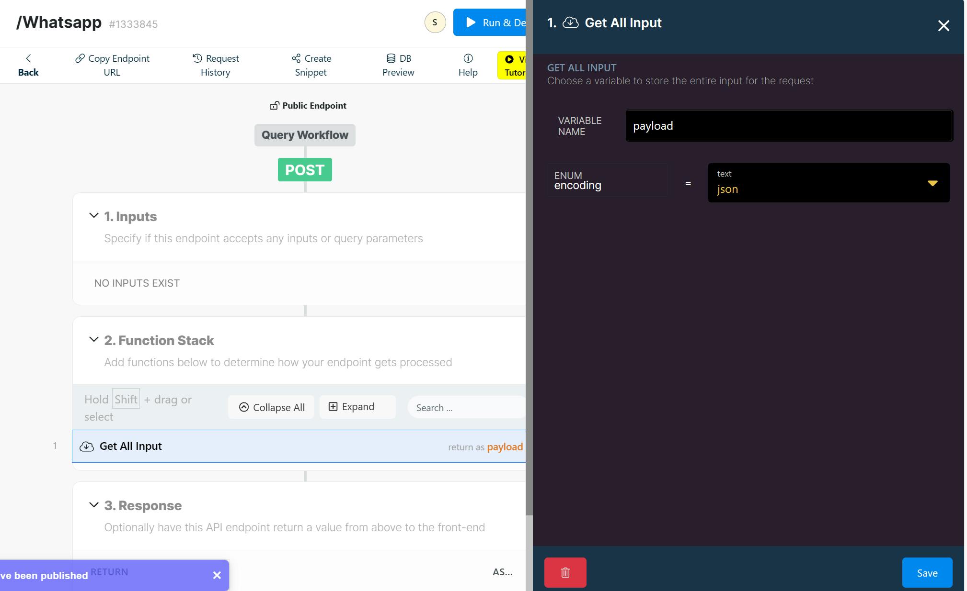Open the encoding json dropdown
The image size is (967, 591).
click(x=828, y=183)
